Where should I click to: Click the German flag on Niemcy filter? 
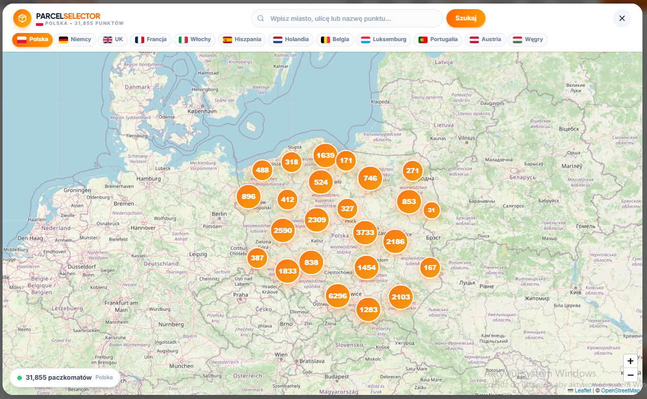pyautogui.click(x=62, y=39)
